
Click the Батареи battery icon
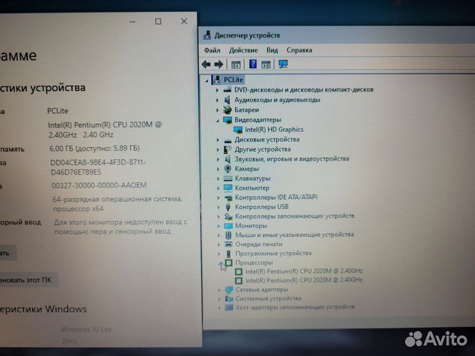pos(227,110)
